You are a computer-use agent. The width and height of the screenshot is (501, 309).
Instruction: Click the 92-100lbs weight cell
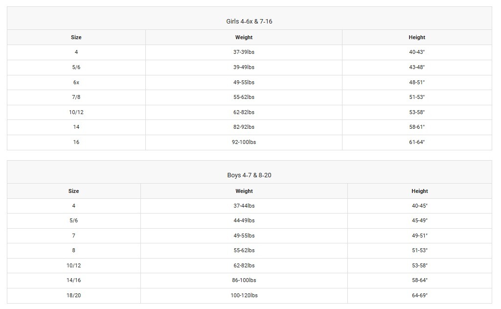point(244,142)
